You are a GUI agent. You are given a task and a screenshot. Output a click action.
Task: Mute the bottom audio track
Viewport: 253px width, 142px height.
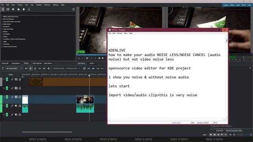click(x=16, y=115)
